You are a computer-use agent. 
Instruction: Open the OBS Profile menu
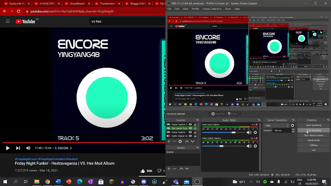point(195,9)
